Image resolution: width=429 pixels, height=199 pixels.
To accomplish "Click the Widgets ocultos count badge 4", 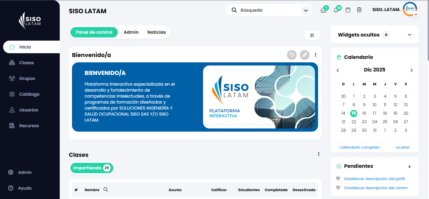I will click(x=386, y=35).
